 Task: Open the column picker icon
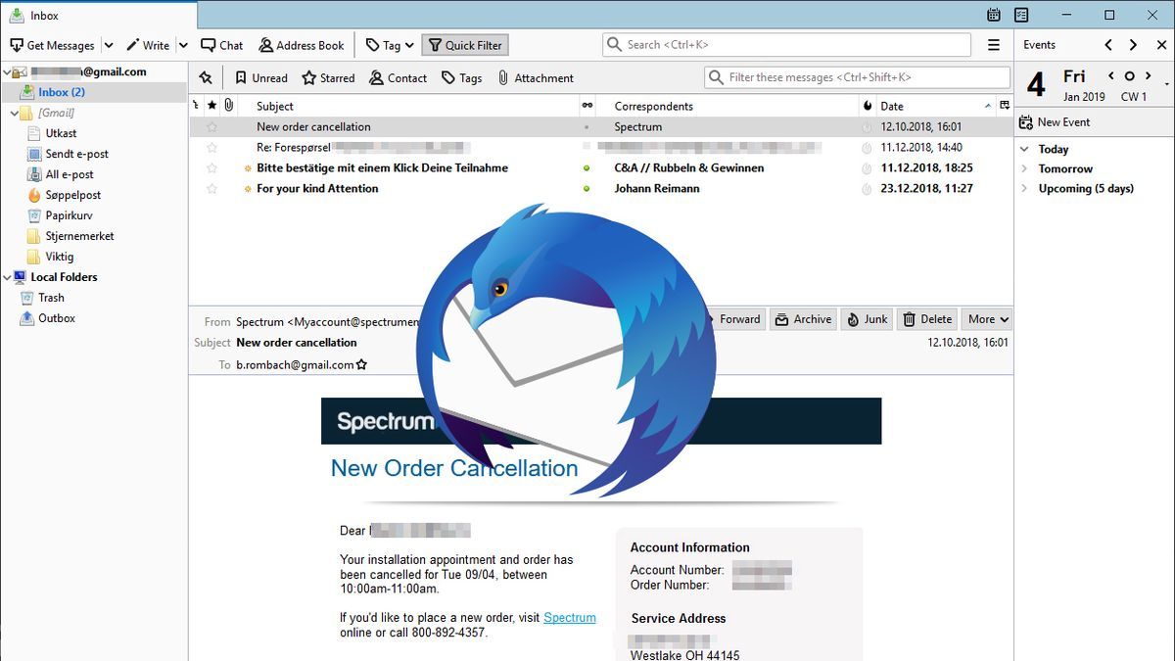(1005, 106)
